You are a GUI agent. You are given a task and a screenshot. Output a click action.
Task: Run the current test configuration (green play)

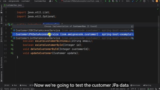tap(105, 1)
